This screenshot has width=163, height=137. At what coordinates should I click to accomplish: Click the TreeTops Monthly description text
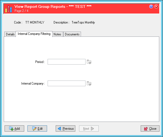pos(83,22)
